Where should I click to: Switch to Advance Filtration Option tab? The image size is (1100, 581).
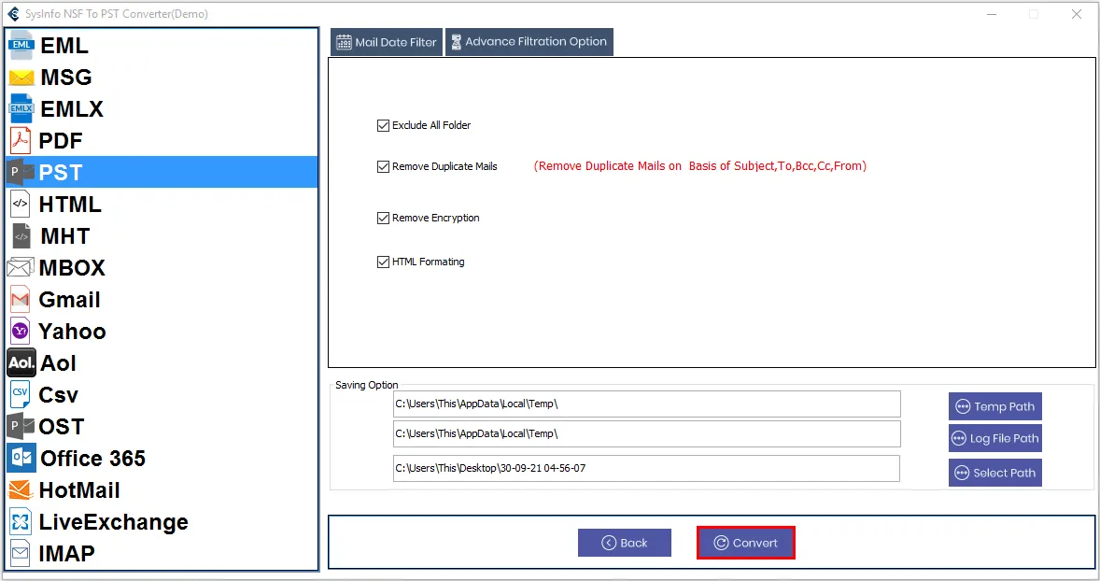529,42
